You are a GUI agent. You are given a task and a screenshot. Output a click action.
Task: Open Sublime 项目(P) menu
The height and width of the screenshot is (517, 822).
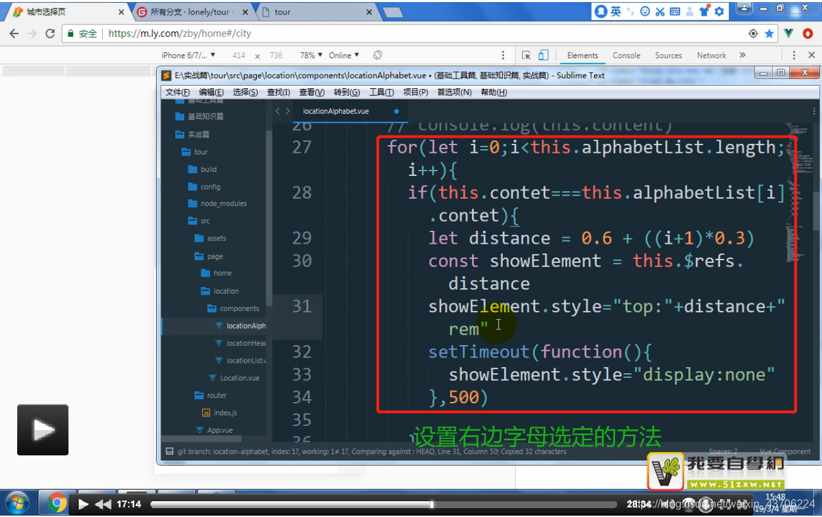pyautogui.click(x=415, y=92)
